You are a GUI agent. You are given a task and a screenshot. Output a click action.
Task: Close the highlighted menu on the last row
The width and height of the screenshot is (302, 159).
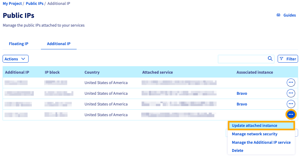291,115
